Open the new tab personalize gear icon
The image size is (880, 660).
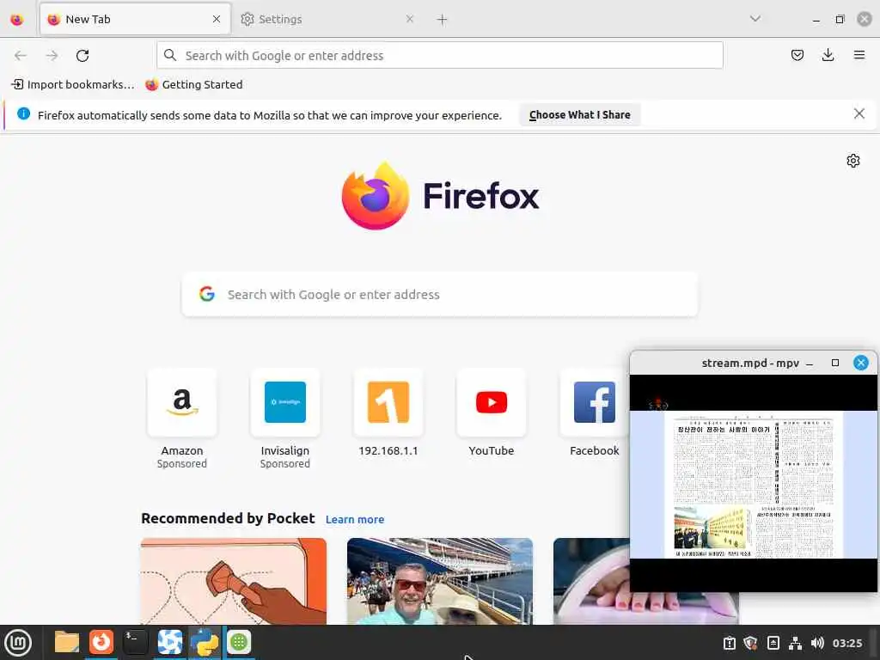(853, 161)
